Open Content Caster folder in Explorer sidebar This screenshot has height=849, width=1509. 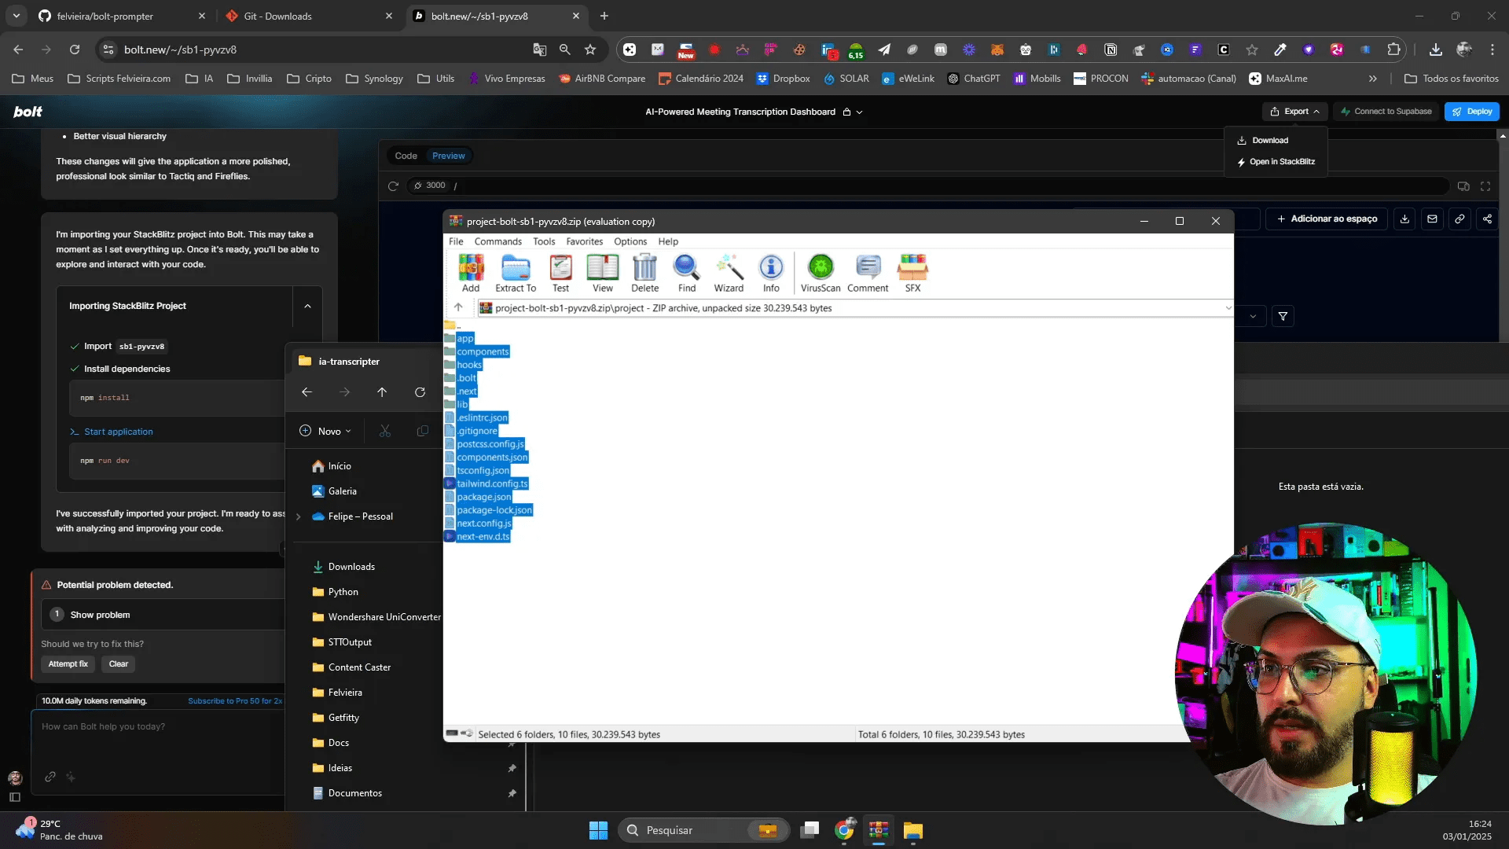click(359, 667)
